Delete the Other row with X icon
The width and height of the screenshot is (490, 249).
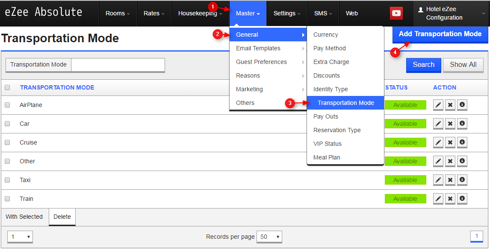450,161
